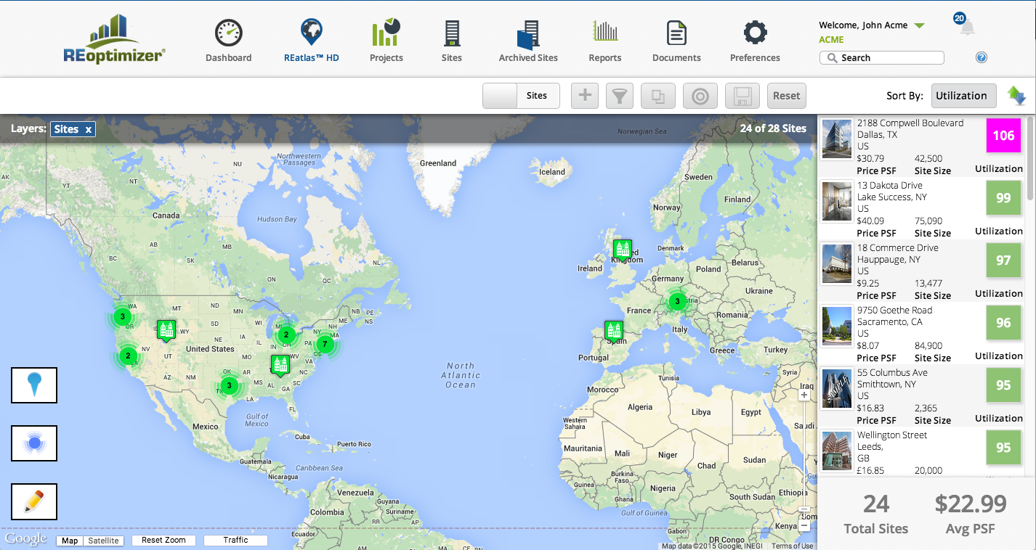Click the green 97 utilization badge
1036x550 pixels.
pyautogui.click(x=1003, y=260)
